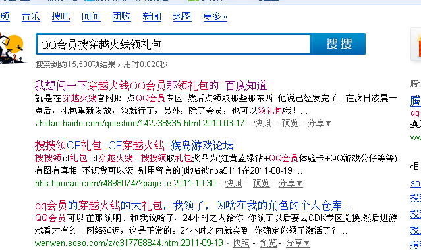This screenshot has height=250, width=421.
Task: Click into the search query input field
Action: pyautogui.click(x=173, y=44)
